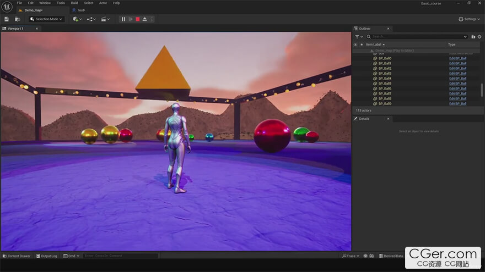
Task: Close the Outliner panel tab
Action: coord(388,29)
